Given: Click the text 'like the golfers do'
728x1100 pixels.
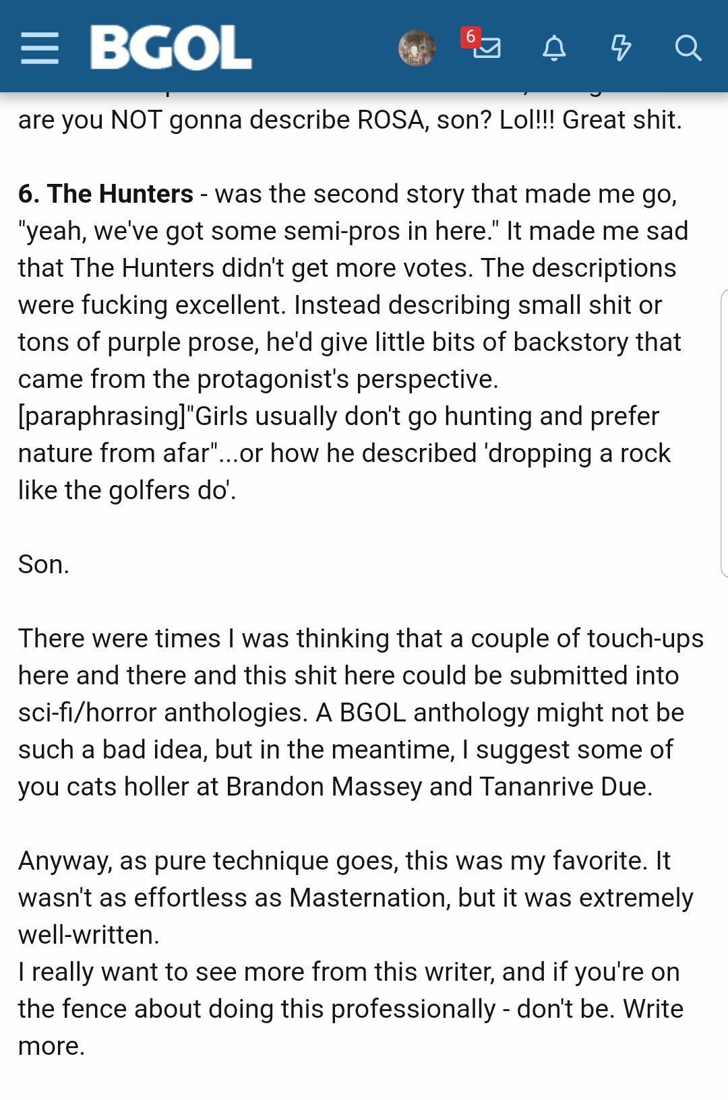Looking at the screenshot, I should pyautogui.click(x=127, y=490).
